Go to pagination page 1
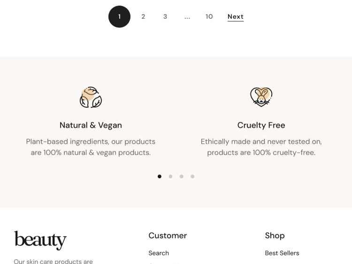The width and height of the screenshot is (352, 264). coord(119,17)
